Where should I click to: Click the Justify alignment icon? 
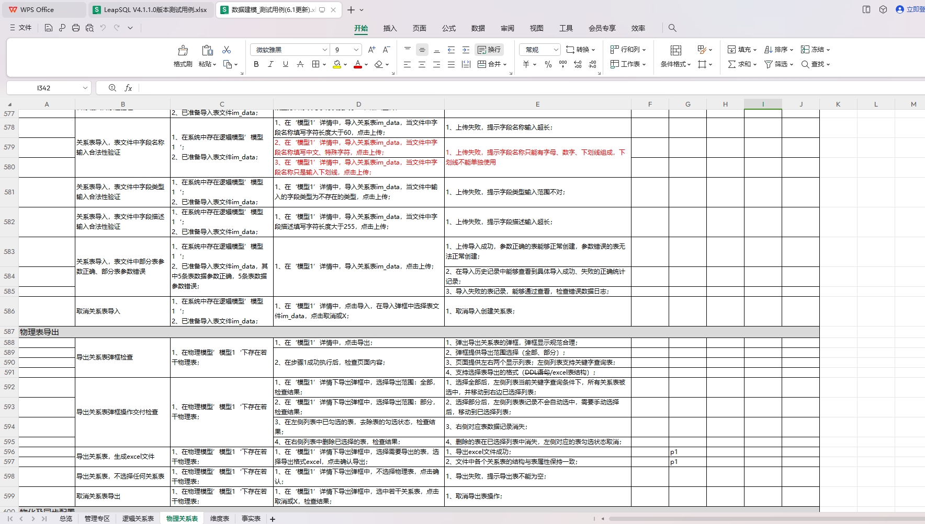point(452,64)
